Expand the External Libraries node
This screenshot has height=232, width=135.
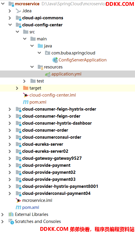point(3,214)
